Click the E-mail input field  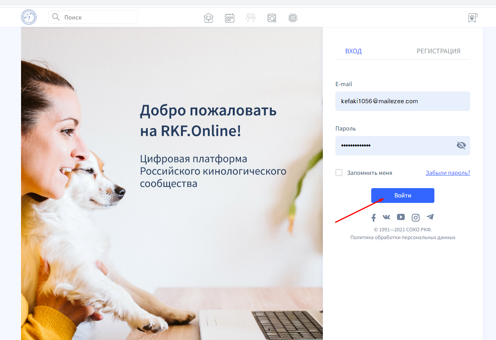402,101
